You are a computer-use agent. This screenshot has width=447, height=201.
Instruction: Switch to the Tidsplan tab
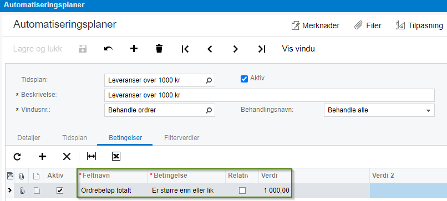75,138
